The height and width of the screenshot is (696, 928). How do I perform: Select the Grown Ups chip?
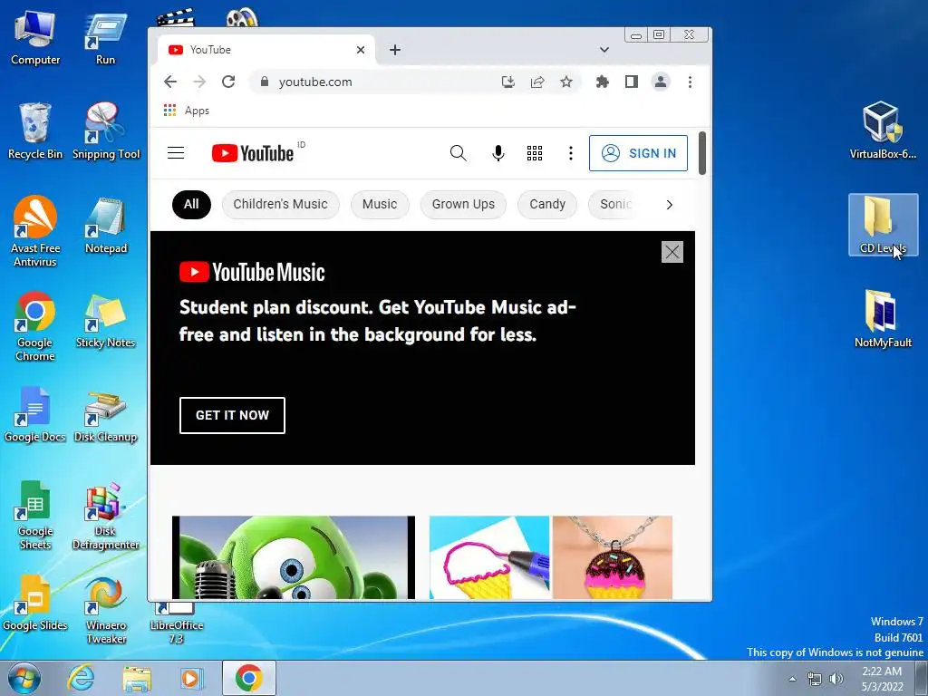click(463, 205)
